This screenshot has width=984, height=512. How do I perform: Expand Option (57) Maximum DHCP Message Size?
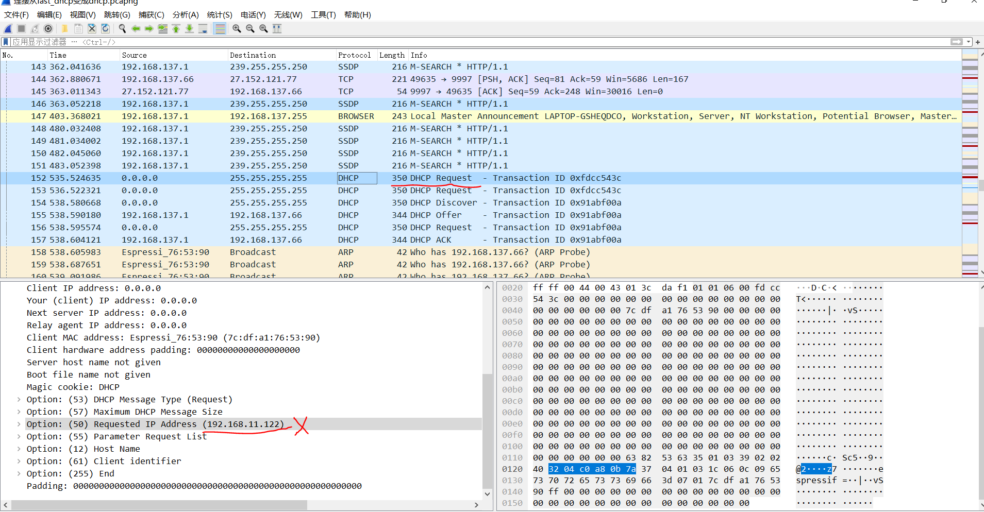[x=19, y=412]
